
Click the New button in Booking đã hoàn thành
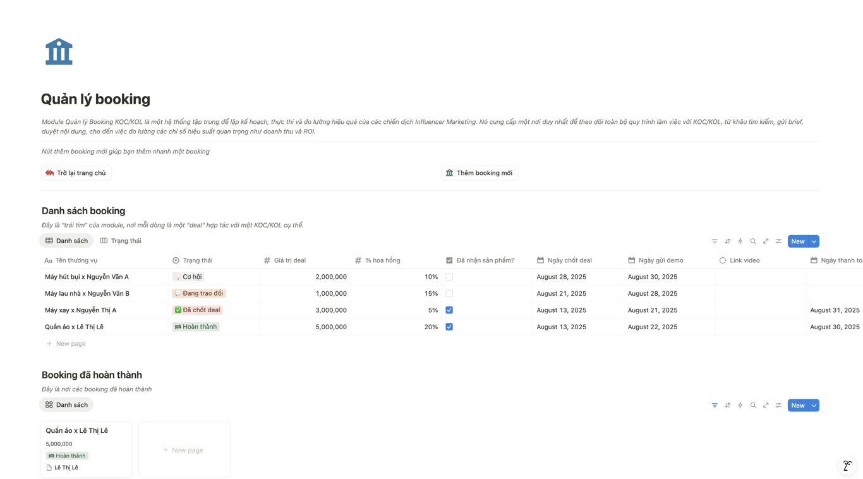point(798,406)
